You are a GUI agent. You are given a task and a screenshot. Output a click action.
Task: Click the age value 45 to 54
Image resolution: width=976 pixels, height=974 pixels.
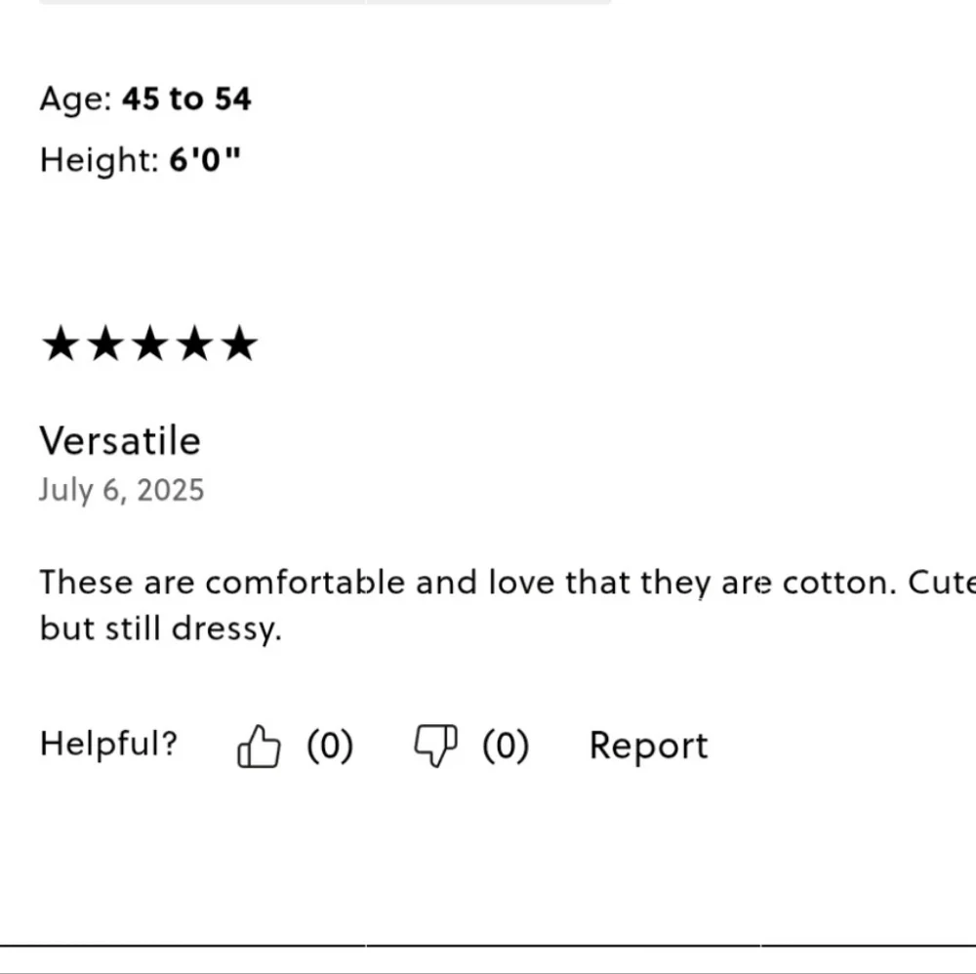[x=186, y=99]
